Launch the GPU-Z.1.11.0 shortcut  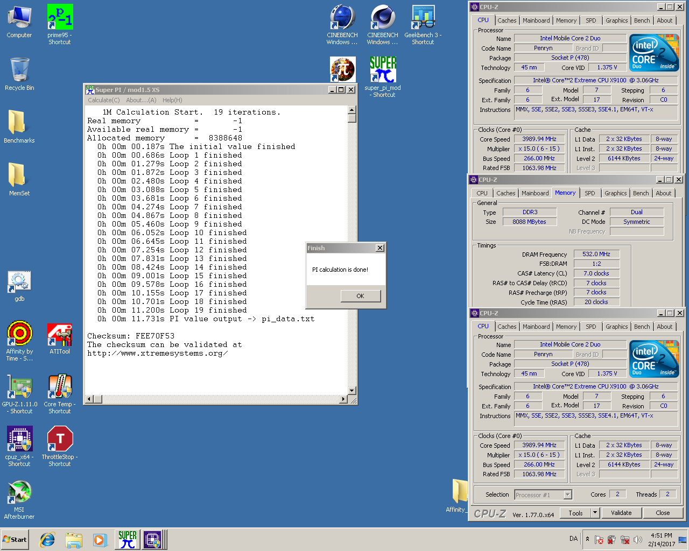point(19,394)
